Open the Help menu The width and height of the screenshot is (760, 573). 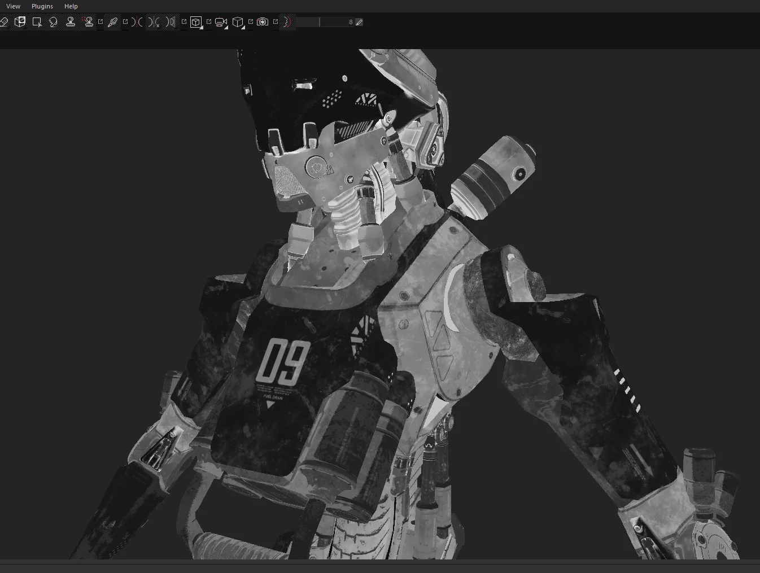[x=71, y=6]
